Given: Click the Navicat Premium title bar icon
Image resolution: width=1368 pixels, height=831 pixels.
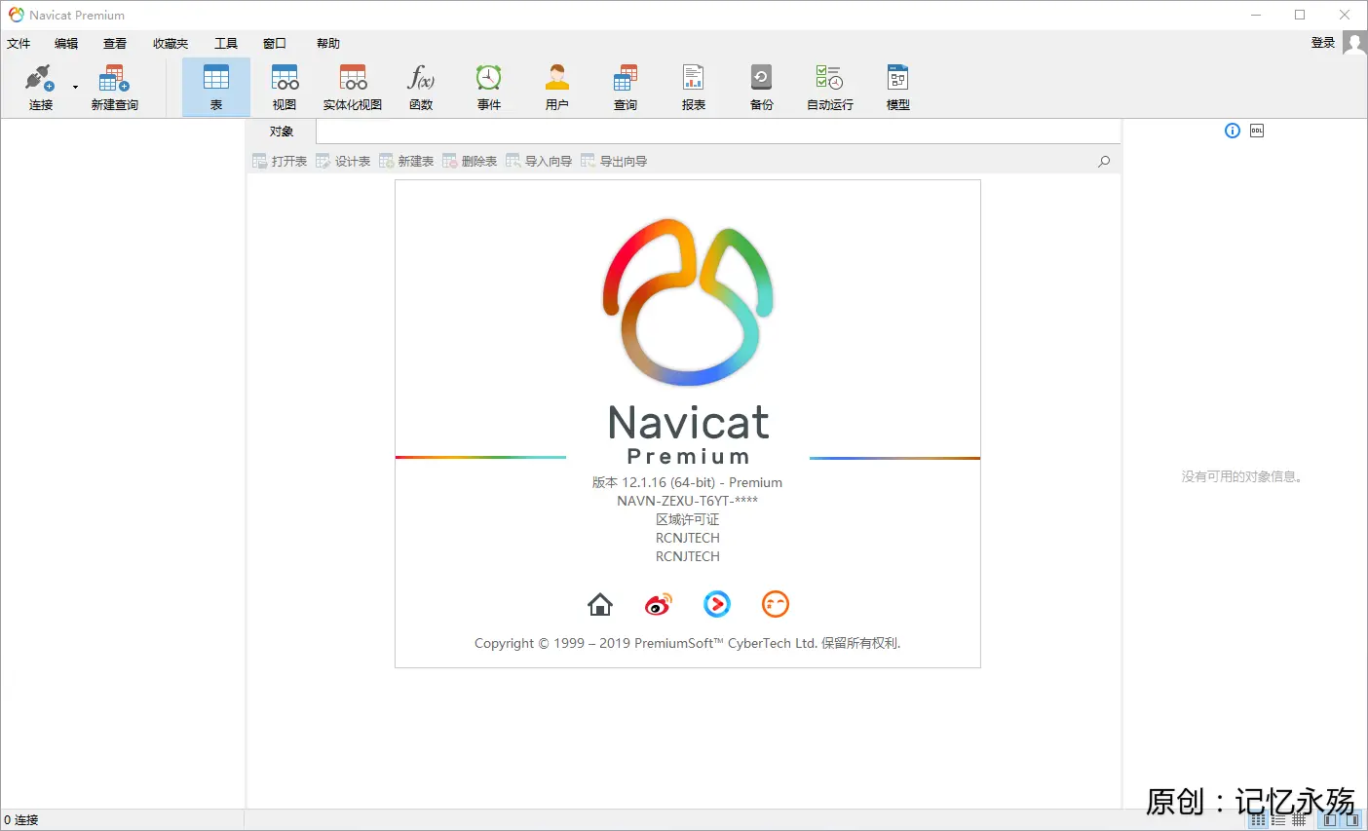Looking at the screenshot, I should (x=16, y=15).
